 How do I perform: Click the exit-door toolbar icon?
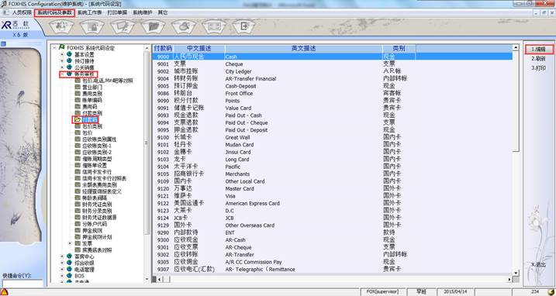[x=244, y=26]
